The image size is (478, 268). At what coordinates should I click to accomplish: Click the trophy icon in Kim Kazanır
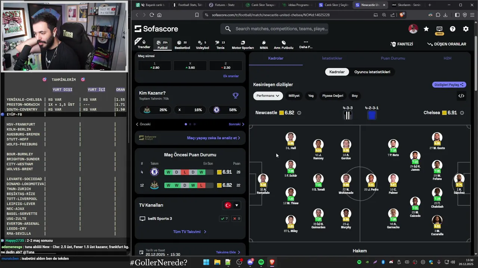235,96
